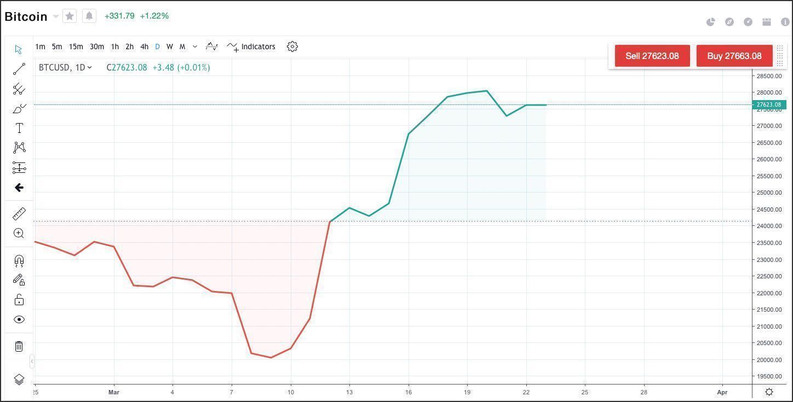
Task: Click the trash icon to remove drawings
Action: (x=19, y=346)
